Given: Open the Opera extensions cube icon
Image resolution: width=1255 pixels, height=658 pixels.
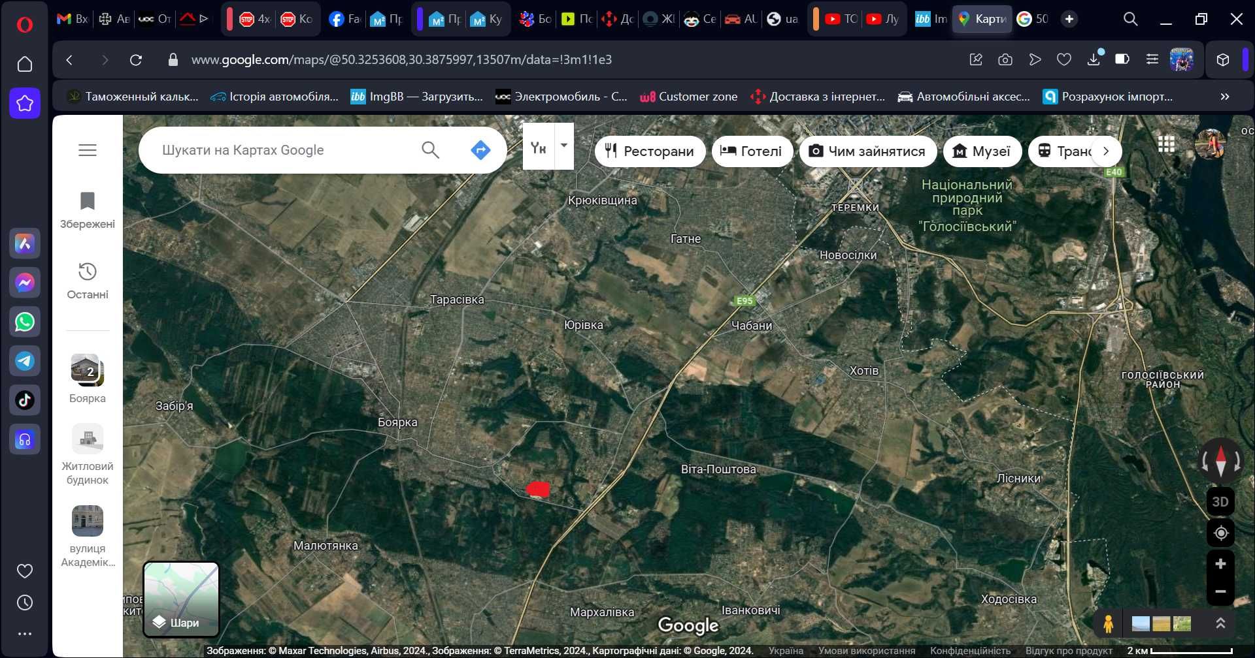Looking at the screenshot, I should coord(1223,60).
